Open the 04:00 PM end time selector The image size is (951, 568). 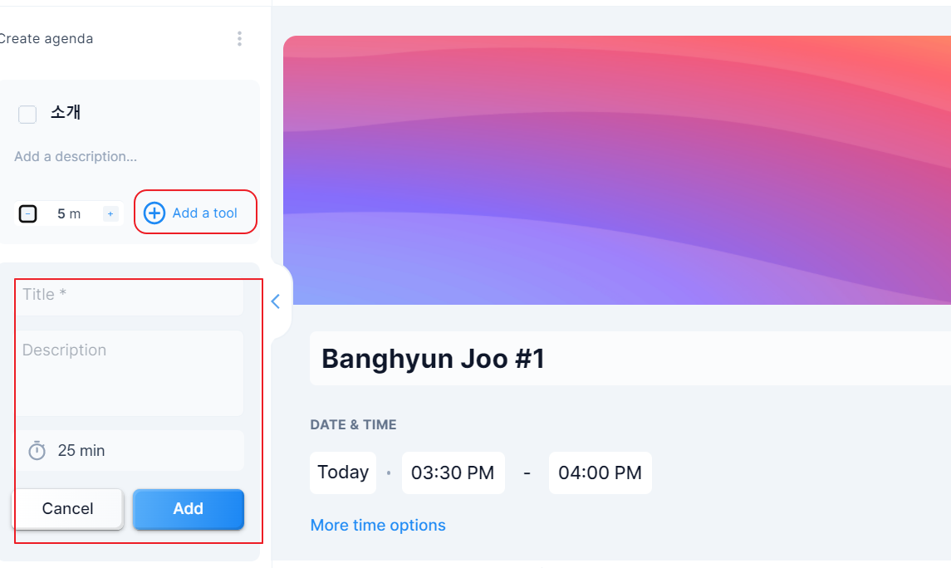pos(600,473)
